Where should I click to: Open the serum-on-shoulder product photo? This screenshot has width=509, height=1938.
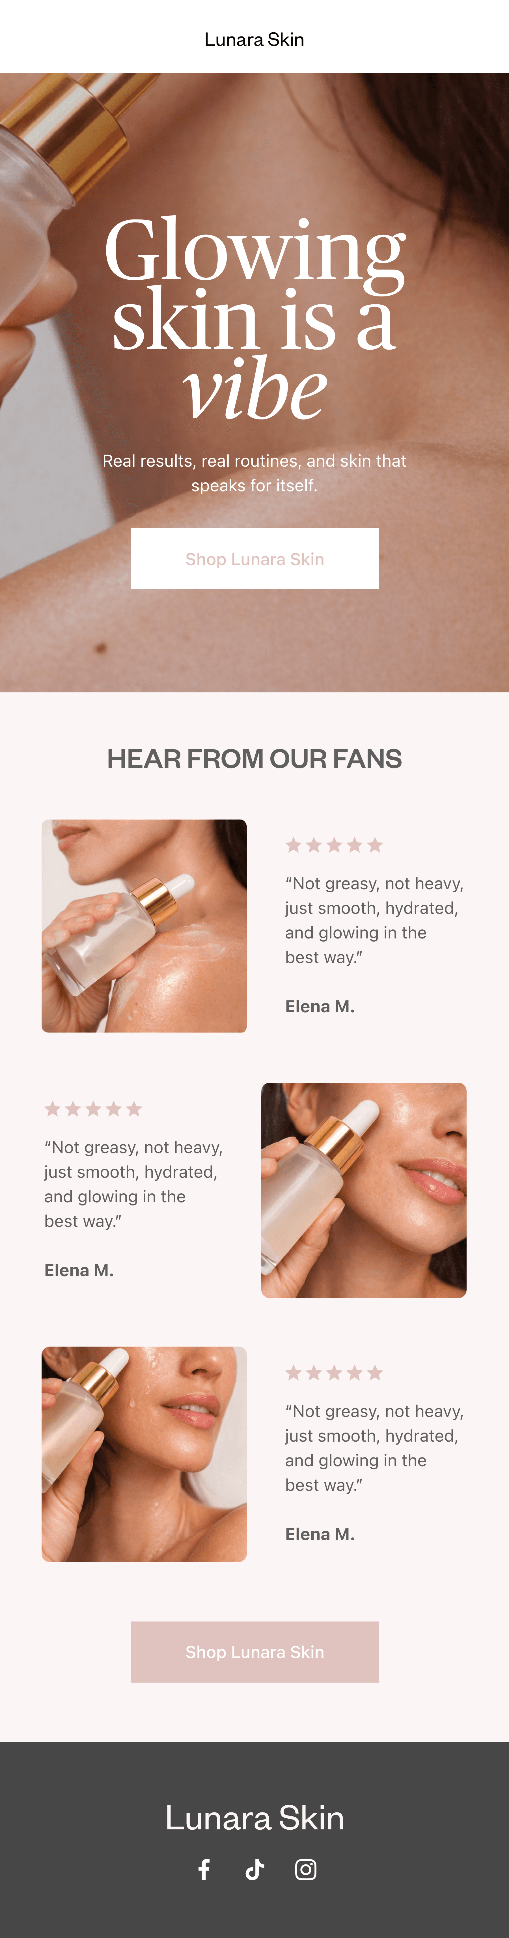(x=144, y=926)
